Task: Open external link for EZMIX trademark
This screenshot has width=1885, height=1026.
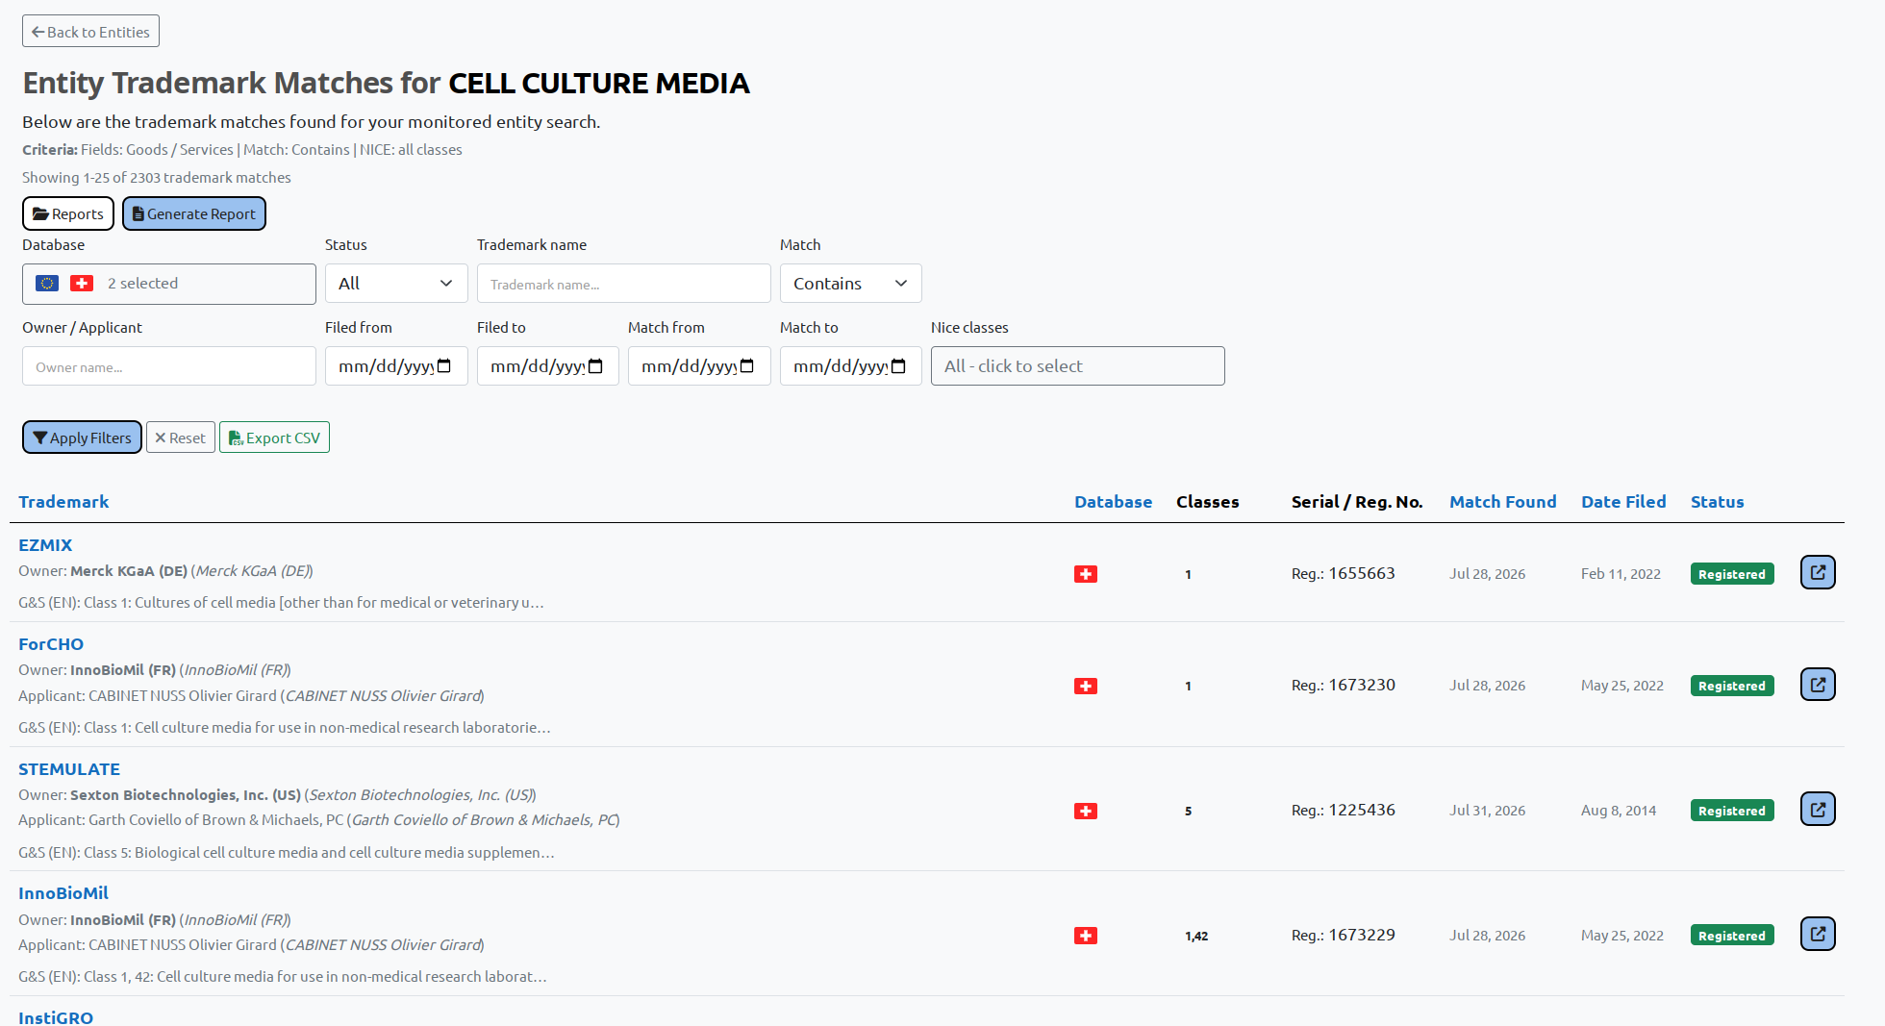Action: (x=1818, y=572)
